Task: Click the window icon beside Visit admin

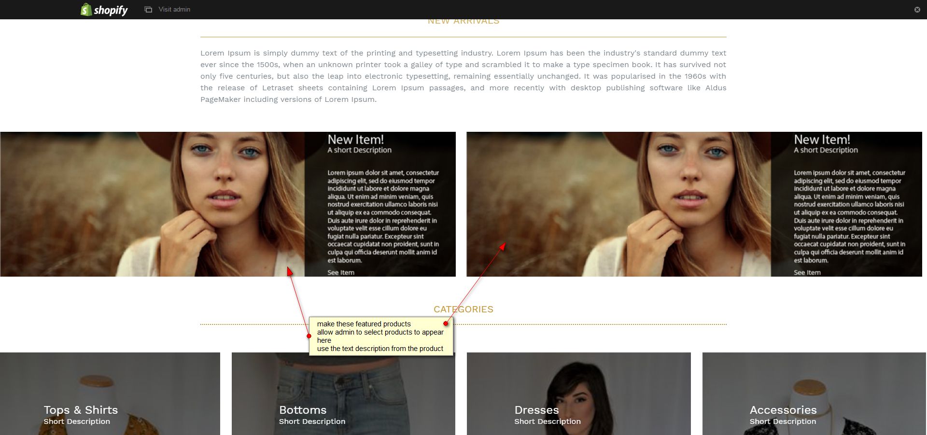Action: pos(148,10)
